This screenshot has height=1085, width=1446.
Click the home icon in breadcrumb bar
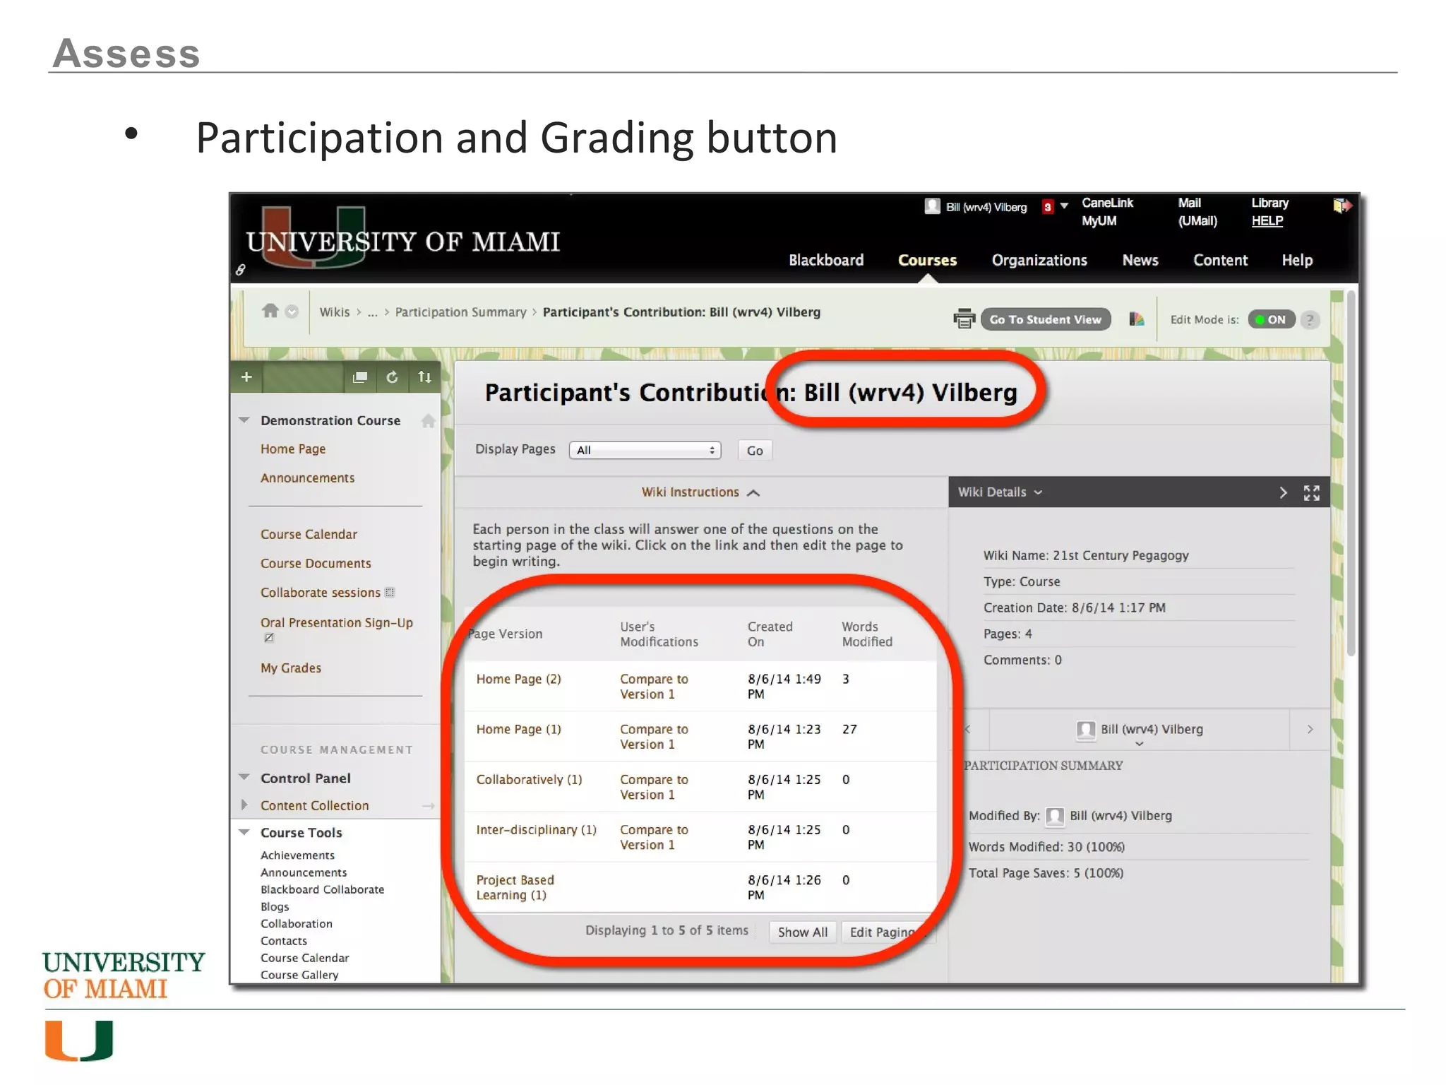270,311
